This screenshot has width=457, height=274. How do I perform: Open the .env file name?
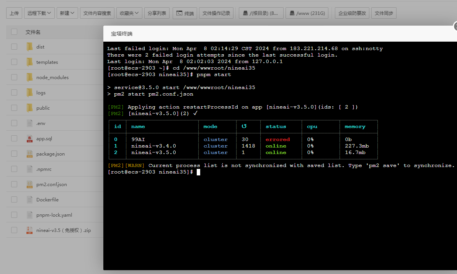pyautogui.click(x=41, y=123)
